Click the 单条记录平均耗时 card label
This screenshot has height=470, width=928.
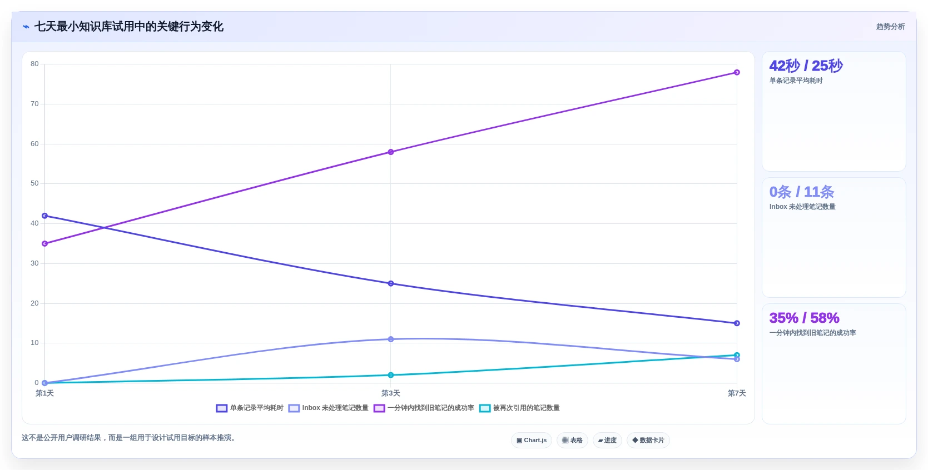click(x=796, y=81)
